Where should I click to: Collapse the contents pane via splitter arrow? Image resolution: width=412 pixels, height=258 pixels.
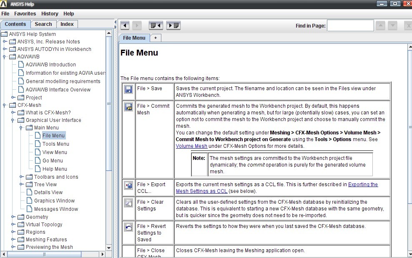(x=116, y=22)
